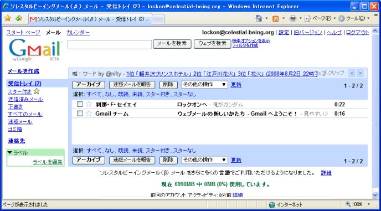
Task: Open すべてのメール folder
Action: coord(25,114)
